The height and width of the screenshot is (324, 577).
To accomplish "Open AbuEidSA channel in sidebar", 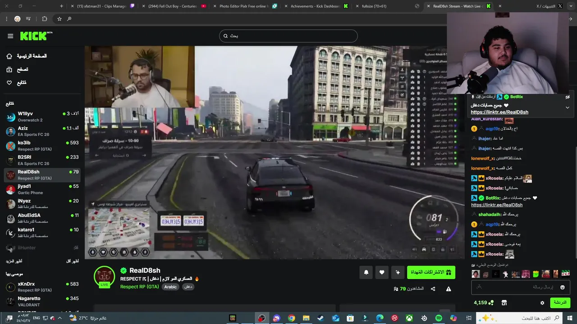I will click(42, 218).
